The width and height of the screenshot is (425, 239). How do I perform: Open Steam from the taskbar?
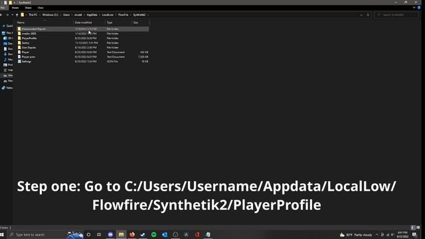pos(143,234)
